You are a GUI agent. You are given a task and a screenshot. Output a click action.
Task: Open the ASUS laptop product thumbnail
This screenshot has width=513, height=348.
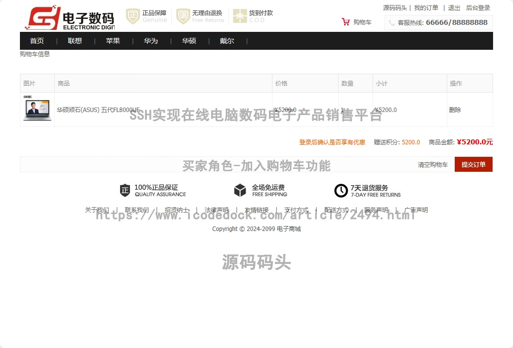pyautogui.click(x=37, y=109)
